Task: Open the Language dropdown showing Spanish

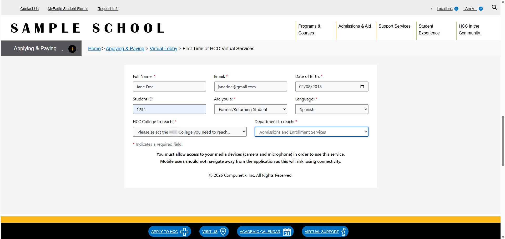Action: tap(331, 109)
